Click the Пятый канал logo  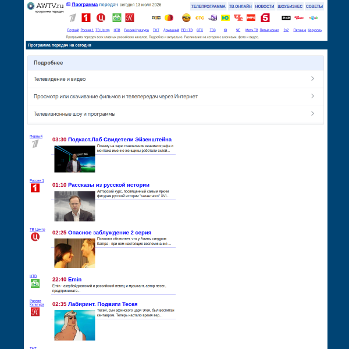[x=265, y=18]
